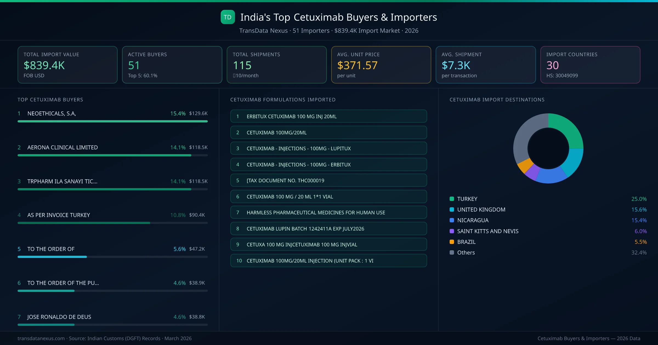Select formulation ERBITUX CETUXIMAB 100 MG INJ 20ML

[x=328, y=116]
